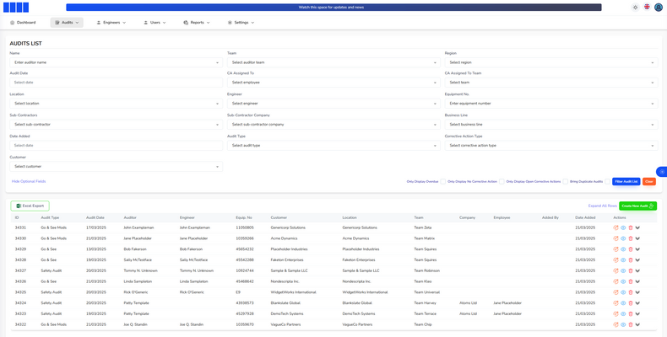The image size is (667, 337).
Task: Check Only Display Overdue checkbox
Action: click(x=442, y=181)
